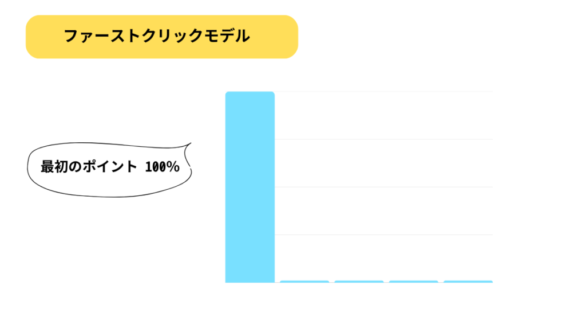Click the fourth short blue bar

(x=414, y=281)
